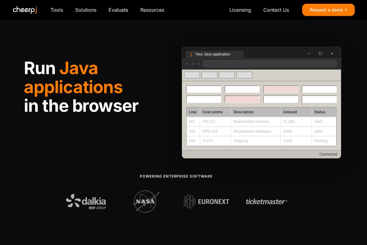367x245 pixels.
Task: Open the Tools menu
Action: pos(57,10)
